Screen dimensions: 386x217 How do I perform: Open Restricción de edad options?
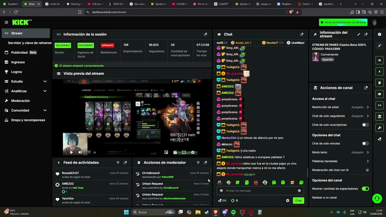point(340,107)
